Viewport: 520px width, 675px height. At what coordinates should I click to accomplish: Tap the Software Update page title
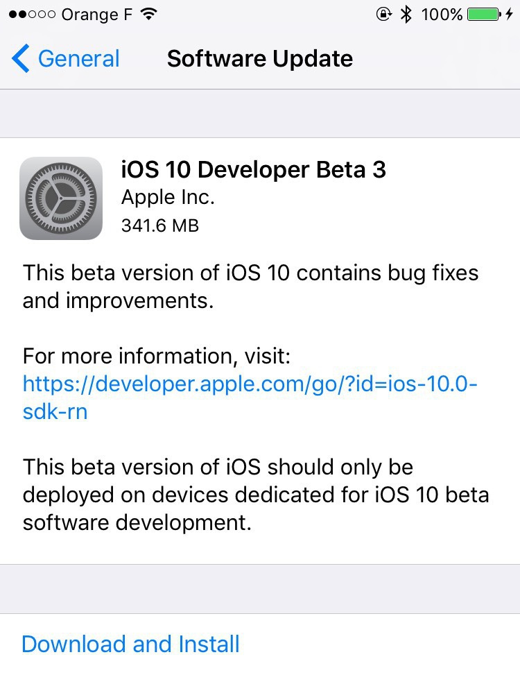pyautogui.click(x=260, y=59)
